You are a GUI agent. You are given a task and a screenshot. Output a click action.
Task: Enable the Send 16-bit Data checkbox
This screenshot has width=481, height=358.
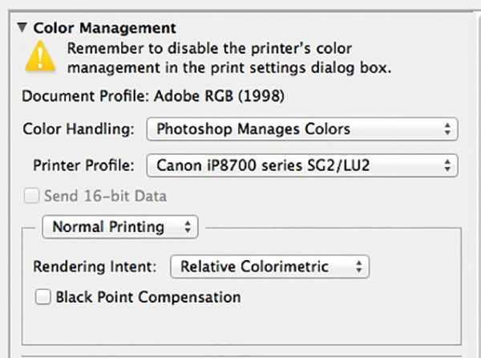[x=31, y=196]
